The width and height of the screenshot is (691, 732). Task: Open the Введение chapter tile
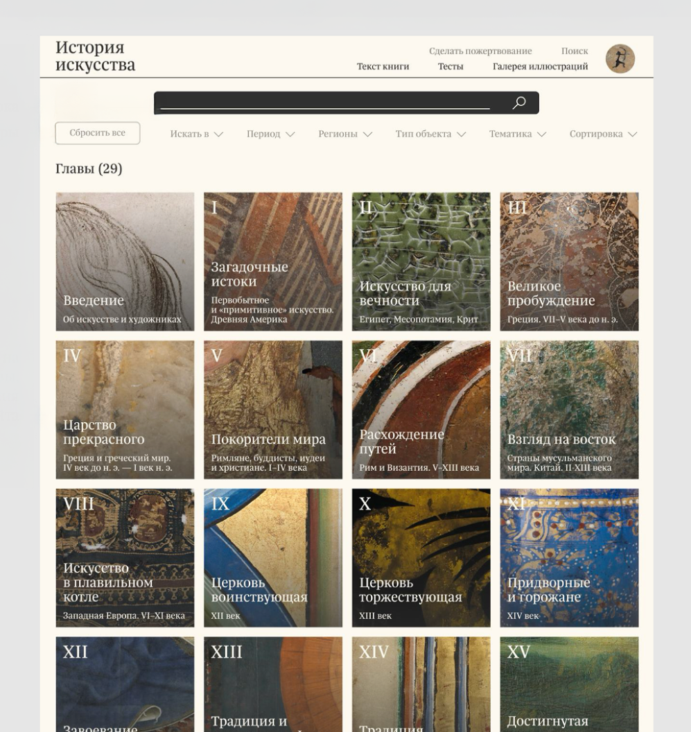click(x=125, y=261)
